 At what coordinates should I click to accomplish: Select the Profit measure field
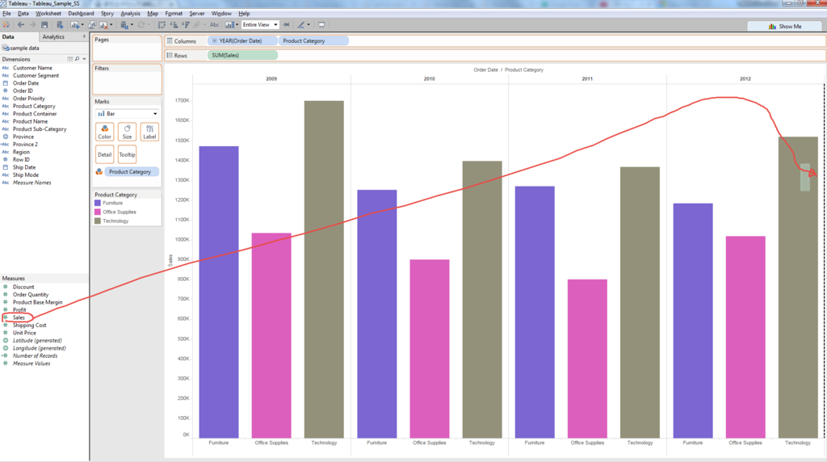(x=19, y=310)
